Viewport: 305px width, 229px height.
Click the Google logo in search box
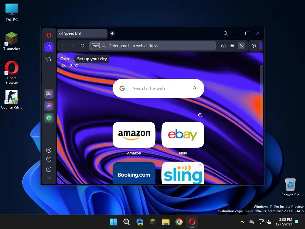(x=122, y=88)
